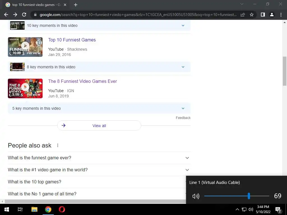Click the 'Jun 8, 2019' date text
287x215 pixels.
[58, 96]
